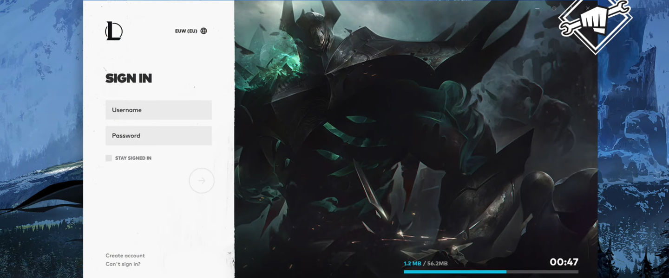Click the 1.2 MB / 56.2MB download size text

click(426, 263)
